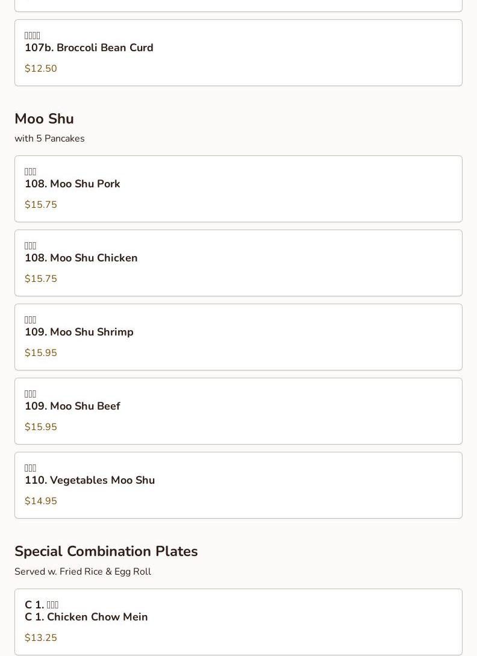Click the $15.75 price under Moo Shu Chicken
Viewport: 477px width, 656px height.
click(x=41, y=279)
